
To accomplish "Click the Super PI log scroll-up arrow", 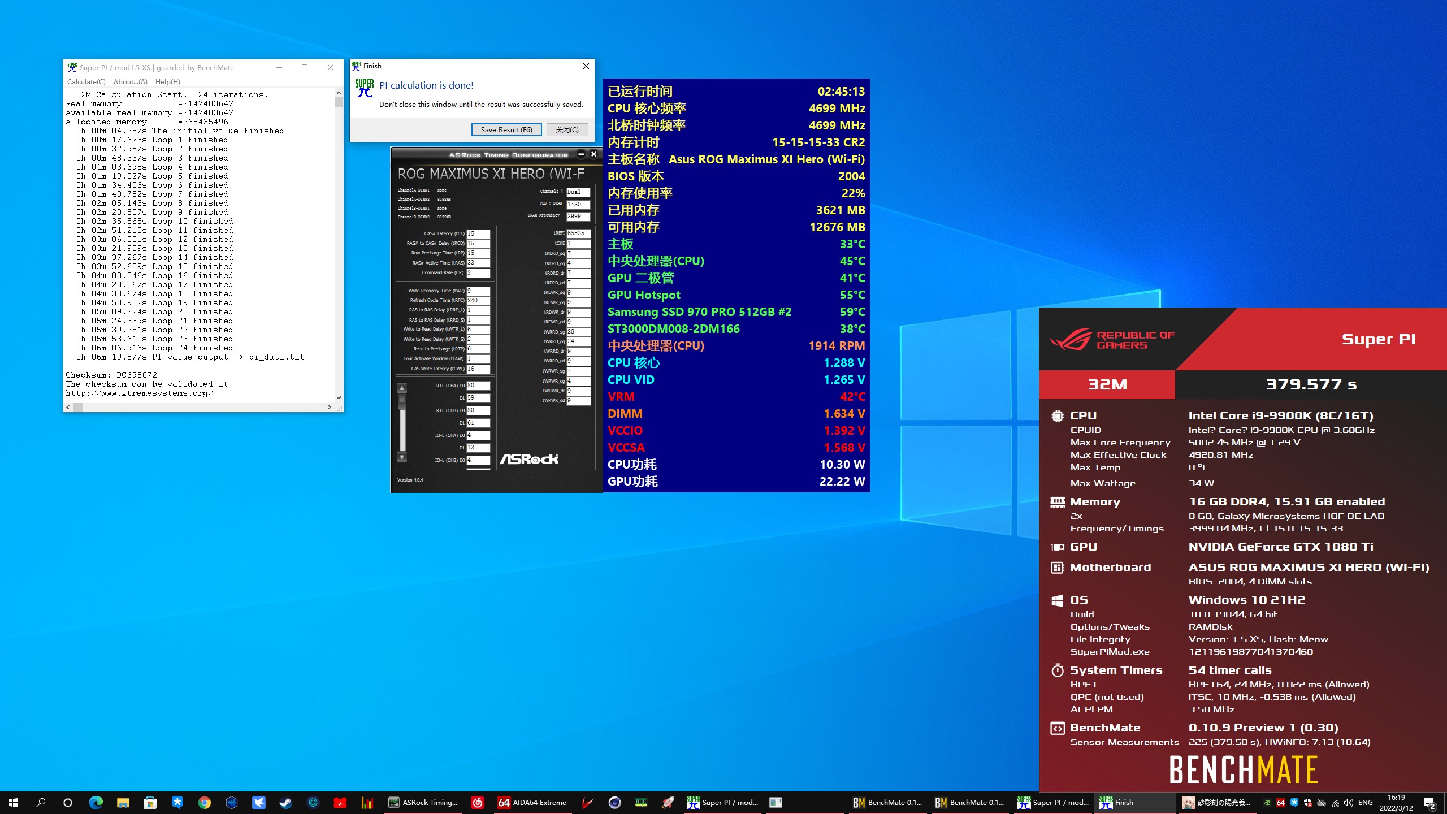I will pos(339,93).
